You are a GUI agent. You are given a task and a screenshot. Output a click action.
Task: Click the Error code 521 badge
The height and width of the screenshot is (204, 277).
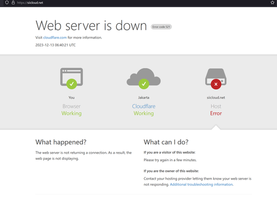(x=161, y=27)
